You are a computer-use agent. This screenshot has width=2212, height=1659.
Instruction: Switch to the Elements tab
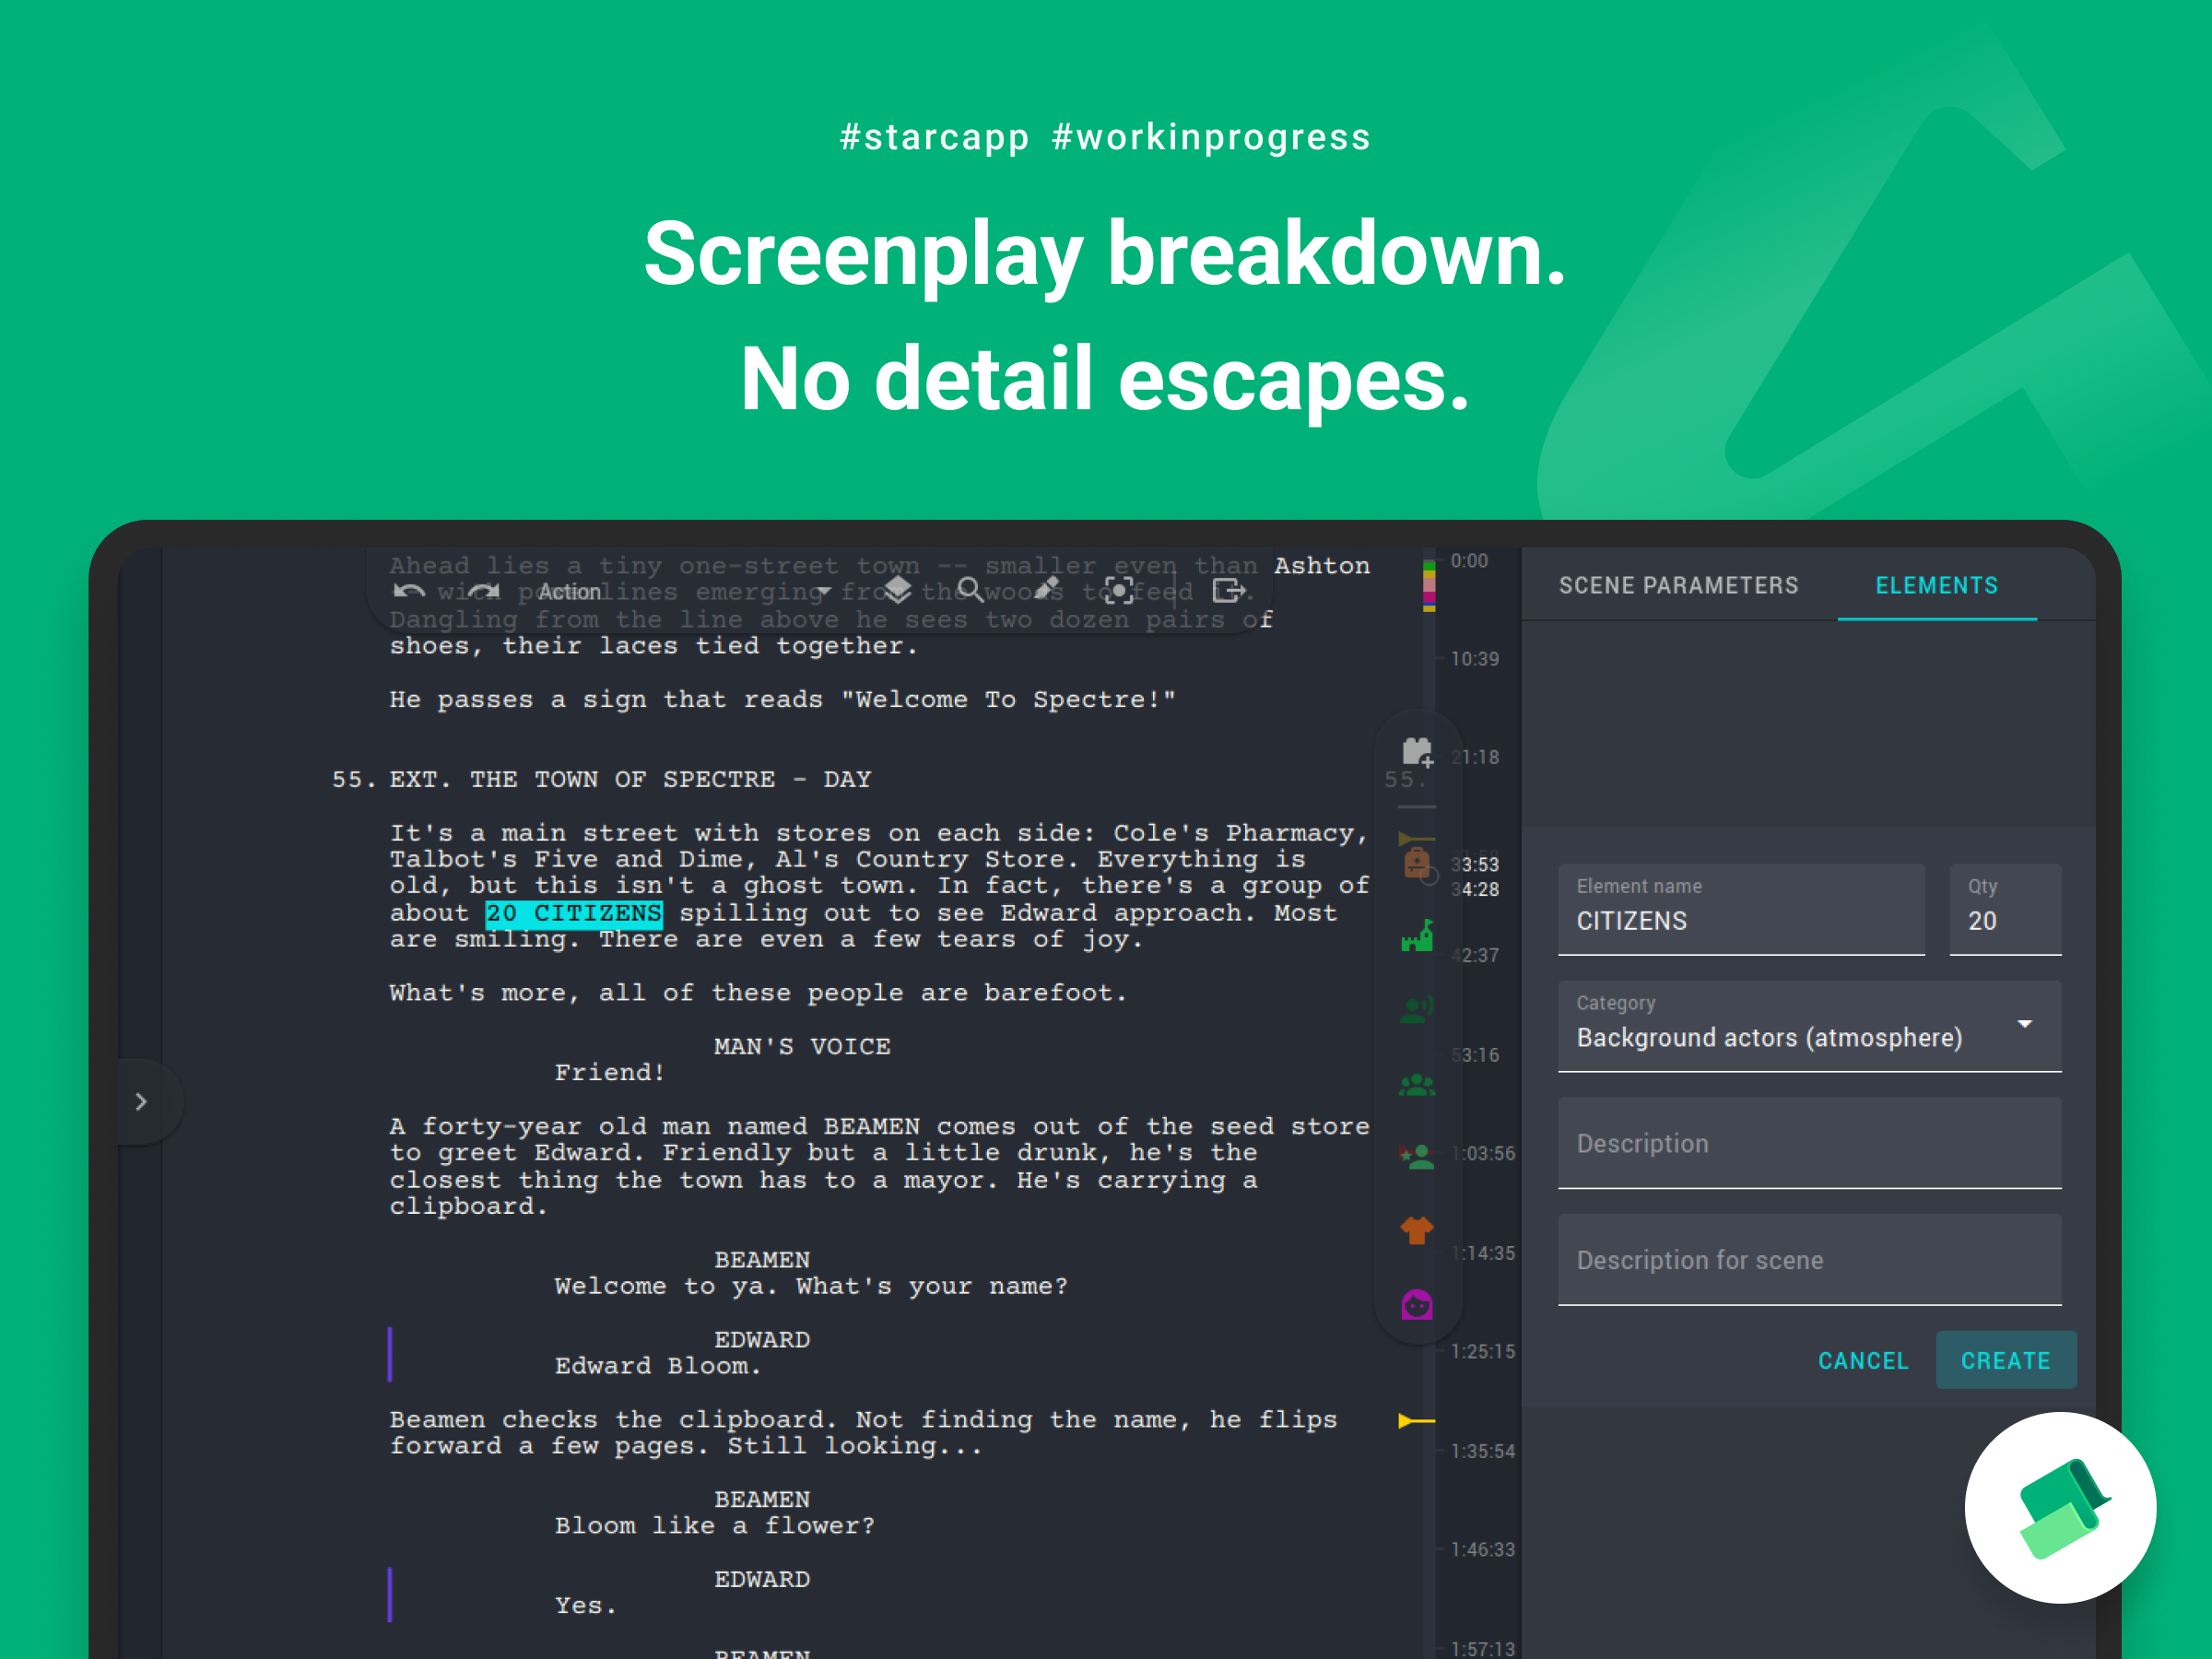pyautogui.click(x=1937, y=586)
